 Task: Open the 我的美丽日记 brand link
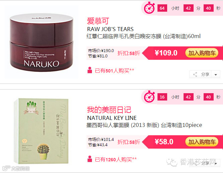pos(109,110)
